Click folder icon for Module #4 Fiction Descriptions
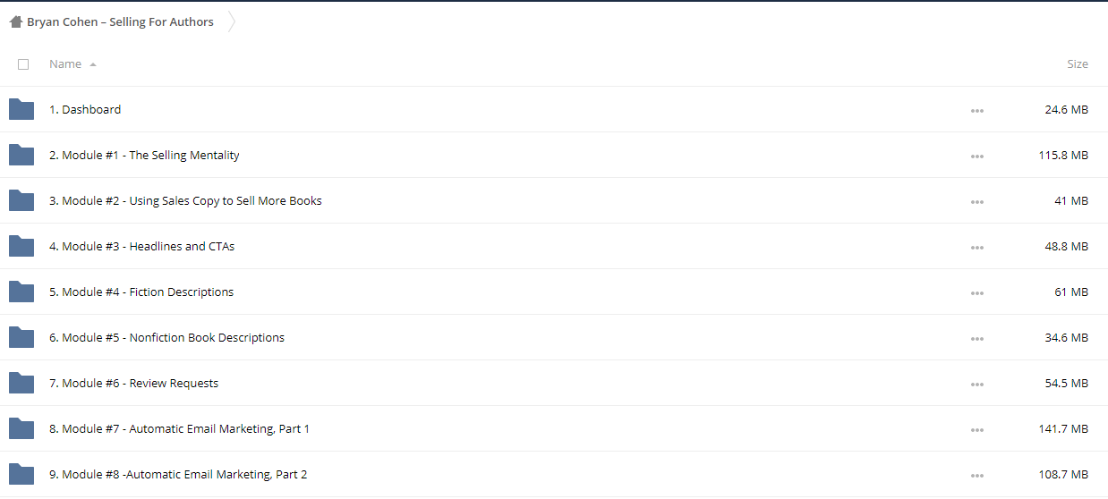 click(21, 292)
